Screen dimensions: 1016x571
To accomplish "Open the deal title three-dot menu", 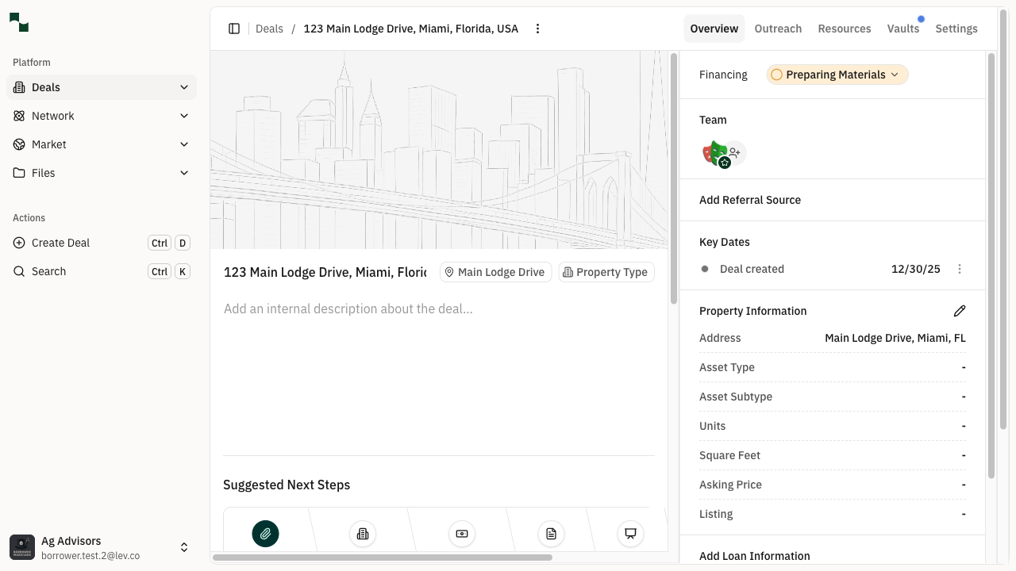I will click(537, 29).
